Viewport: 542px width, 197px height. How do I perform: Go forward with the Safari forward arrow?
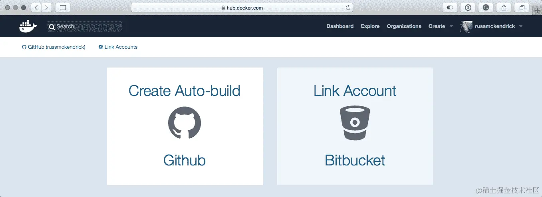(47, 7)
